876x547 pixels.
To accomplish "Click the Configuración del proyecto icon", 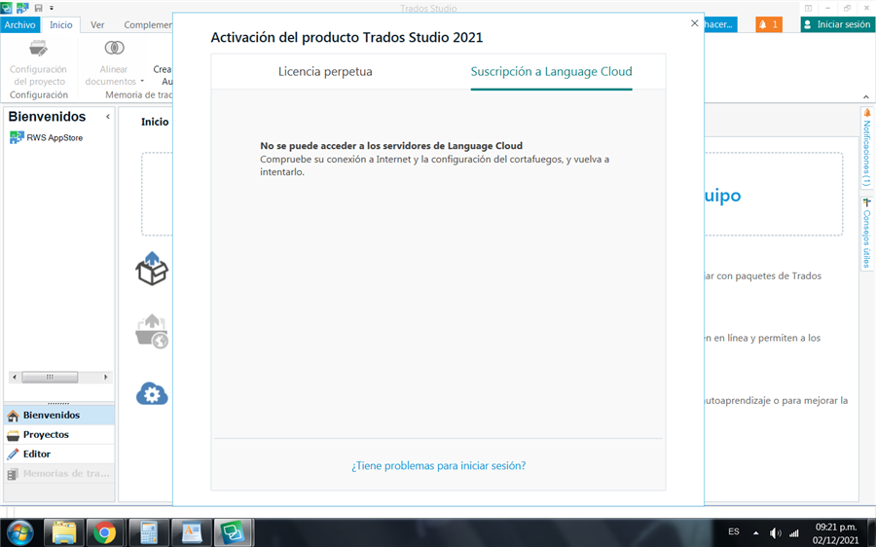I will 39,49.
